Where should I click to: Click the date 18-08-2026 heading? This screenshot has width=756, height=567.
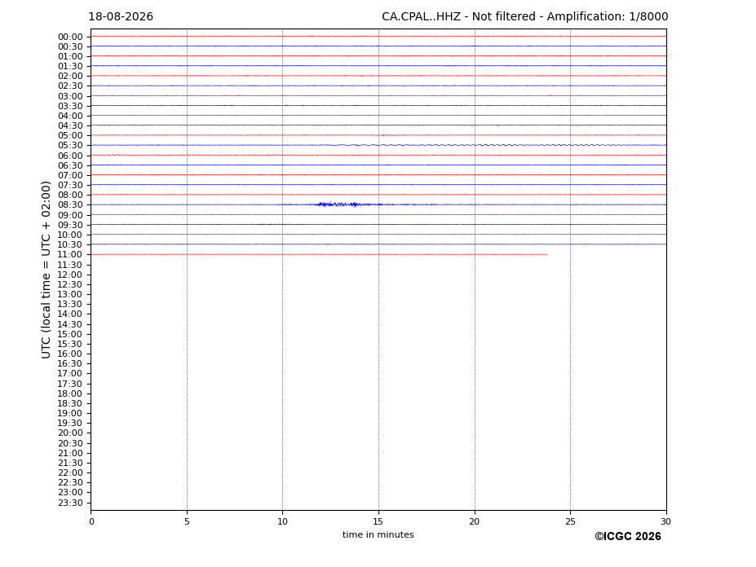click(x=121, y=17)
